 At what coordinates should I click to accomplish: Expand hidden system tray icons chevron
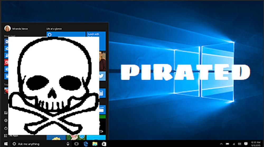[x=221, y=144]
